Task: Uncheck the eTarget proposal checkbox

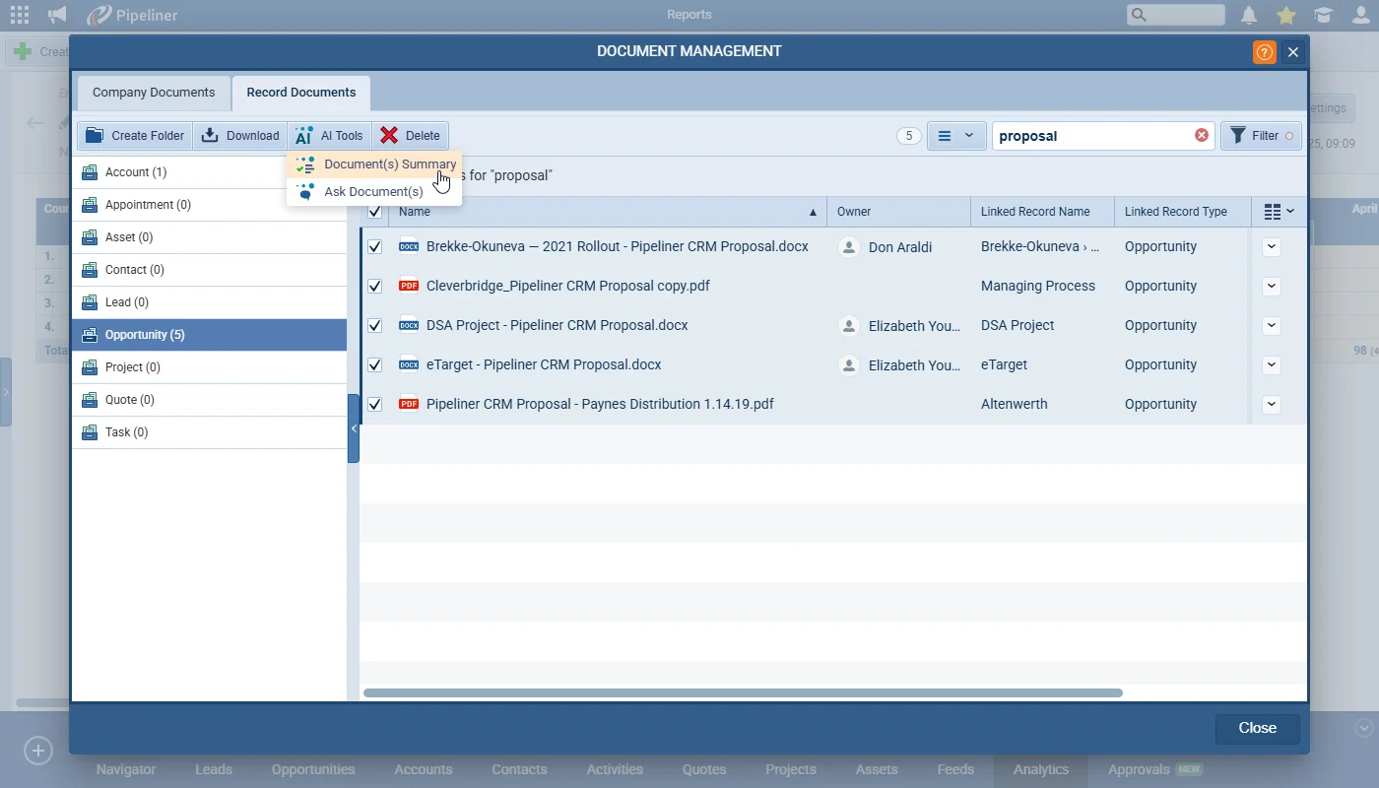Action: (x=374, y=364)
